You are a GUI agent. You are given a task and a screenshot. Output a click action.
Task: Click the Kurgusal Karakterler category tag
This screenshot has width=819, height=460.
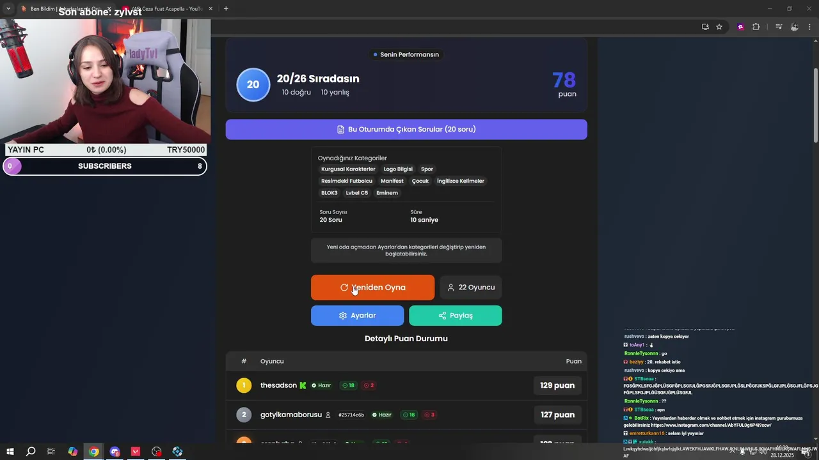tap(348, 169)
